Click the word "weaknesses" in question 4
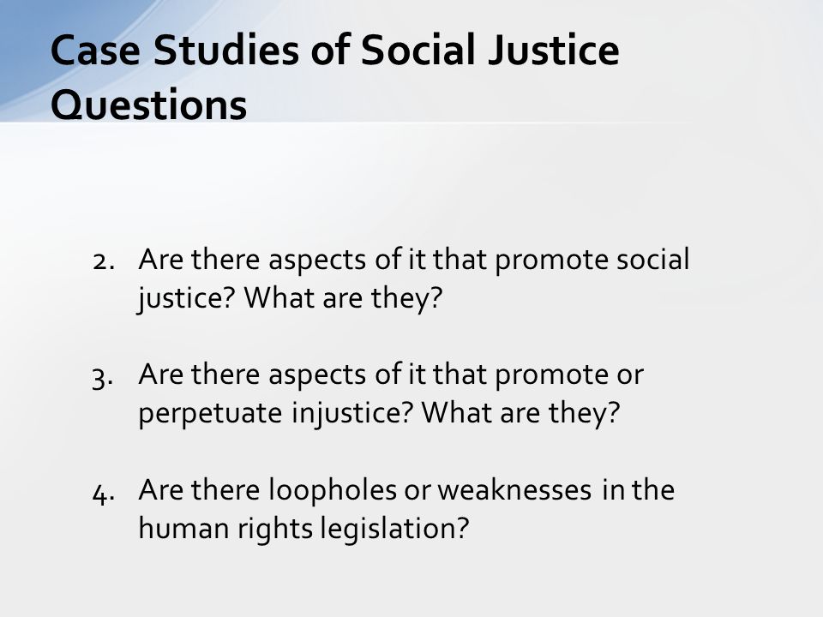The width and height of the screenshot is (823, 617). pyautogui.click(x=514, y=490)
